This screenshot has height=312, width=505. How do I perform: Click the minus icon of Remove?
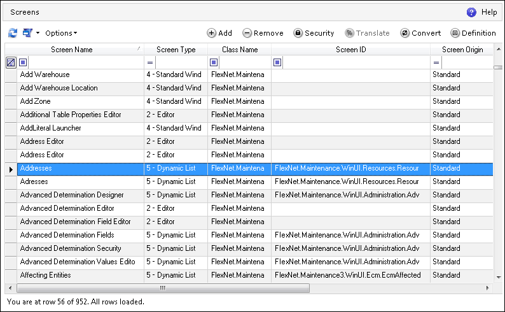coord(247,33)
